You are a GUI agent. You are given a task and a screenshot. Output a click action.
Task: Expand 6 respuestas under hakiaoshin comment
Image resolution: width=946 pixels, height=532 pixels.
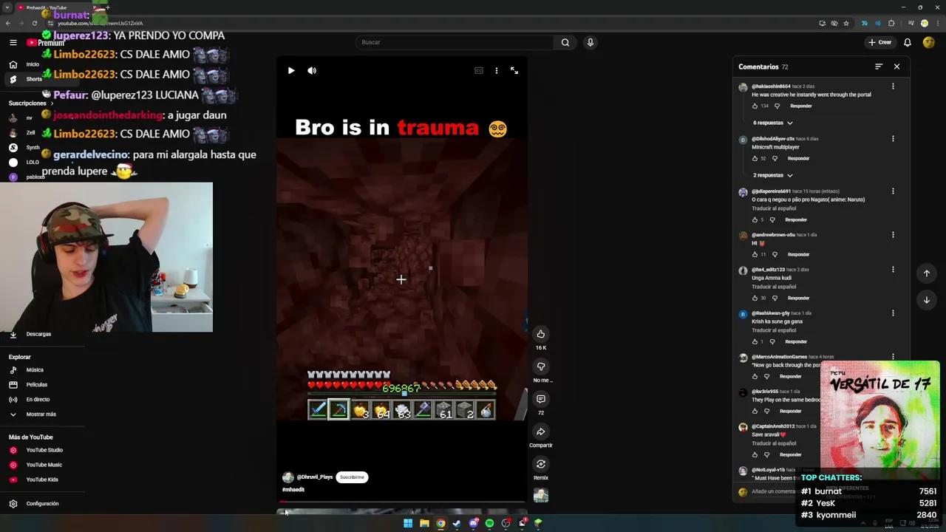[x=773, y=123]
